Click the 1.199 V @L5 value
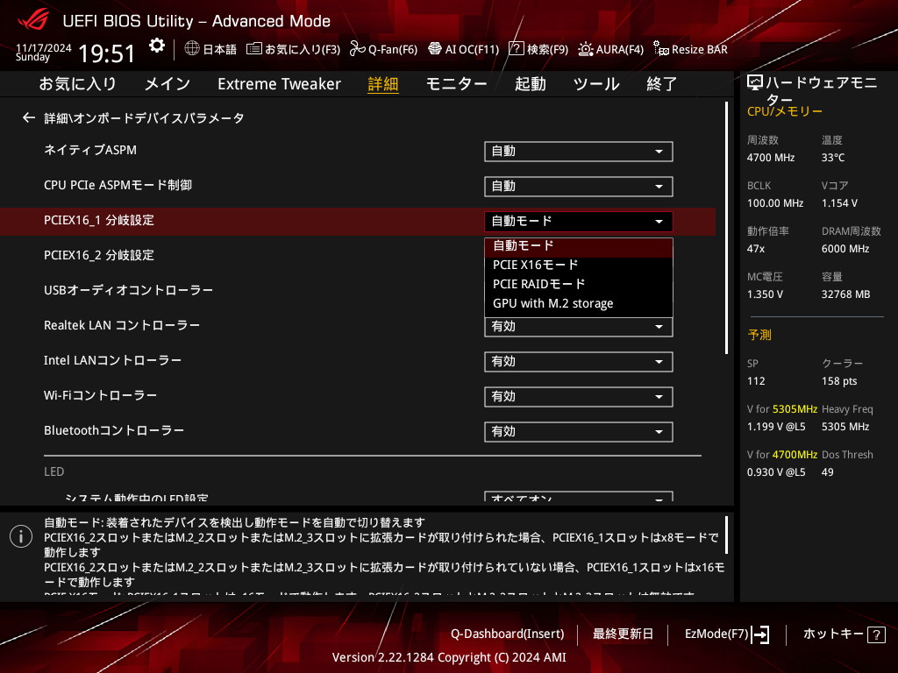The image size is (898, 673). coord(776,427)
